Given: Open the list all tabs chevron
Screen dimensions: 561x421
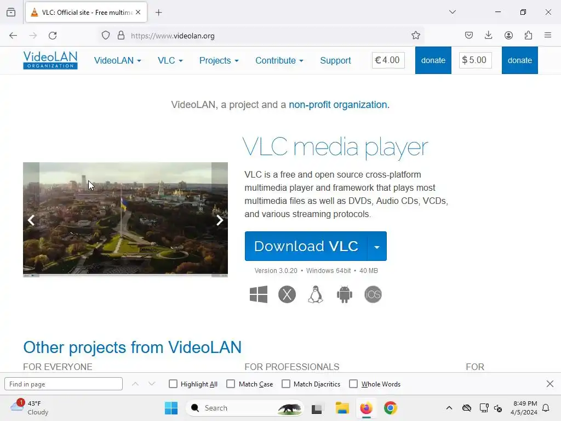Looking at the screenshot, I should 453,12.
